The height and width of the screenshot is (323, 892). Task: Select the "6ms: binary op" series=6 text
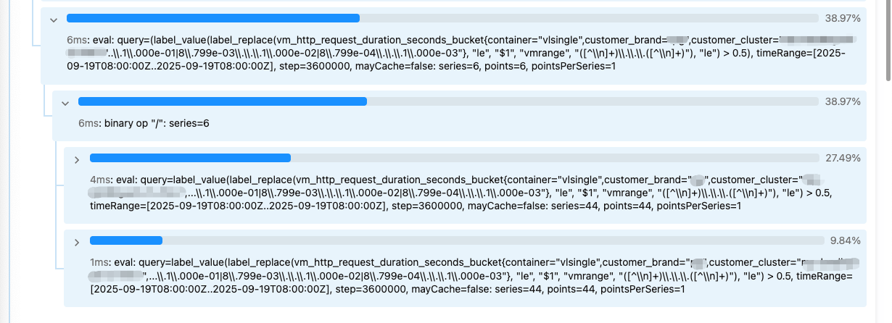pos(144,124)
